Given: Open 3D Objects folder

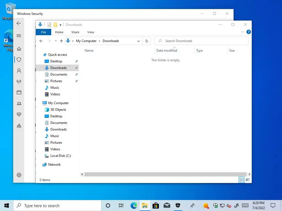Looking at the screenshot, I should (58, 110).
